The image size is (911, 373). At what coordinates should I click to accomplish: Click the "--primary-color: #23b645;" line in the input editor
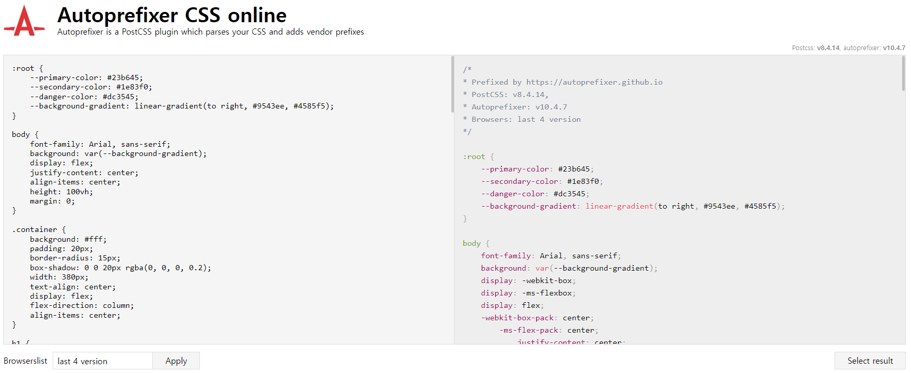(x=86, y=77)
